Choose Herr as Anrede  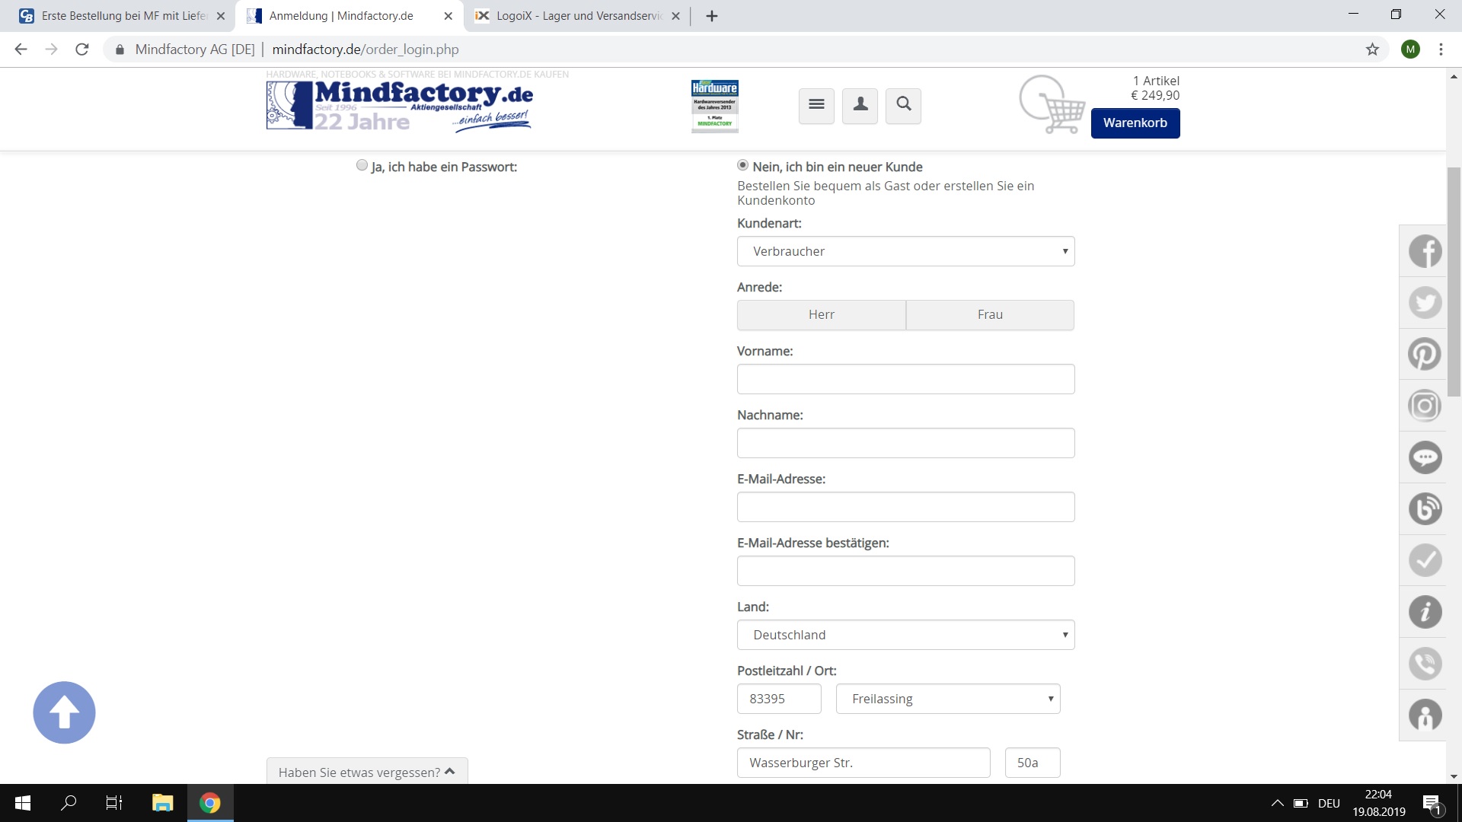[821, 315]
